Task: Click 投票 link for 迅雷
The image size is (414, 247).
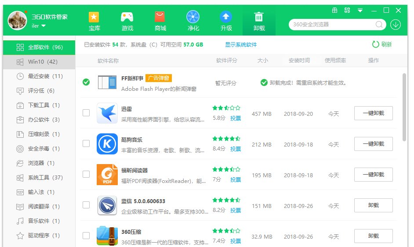Action: tap(236, 118)
